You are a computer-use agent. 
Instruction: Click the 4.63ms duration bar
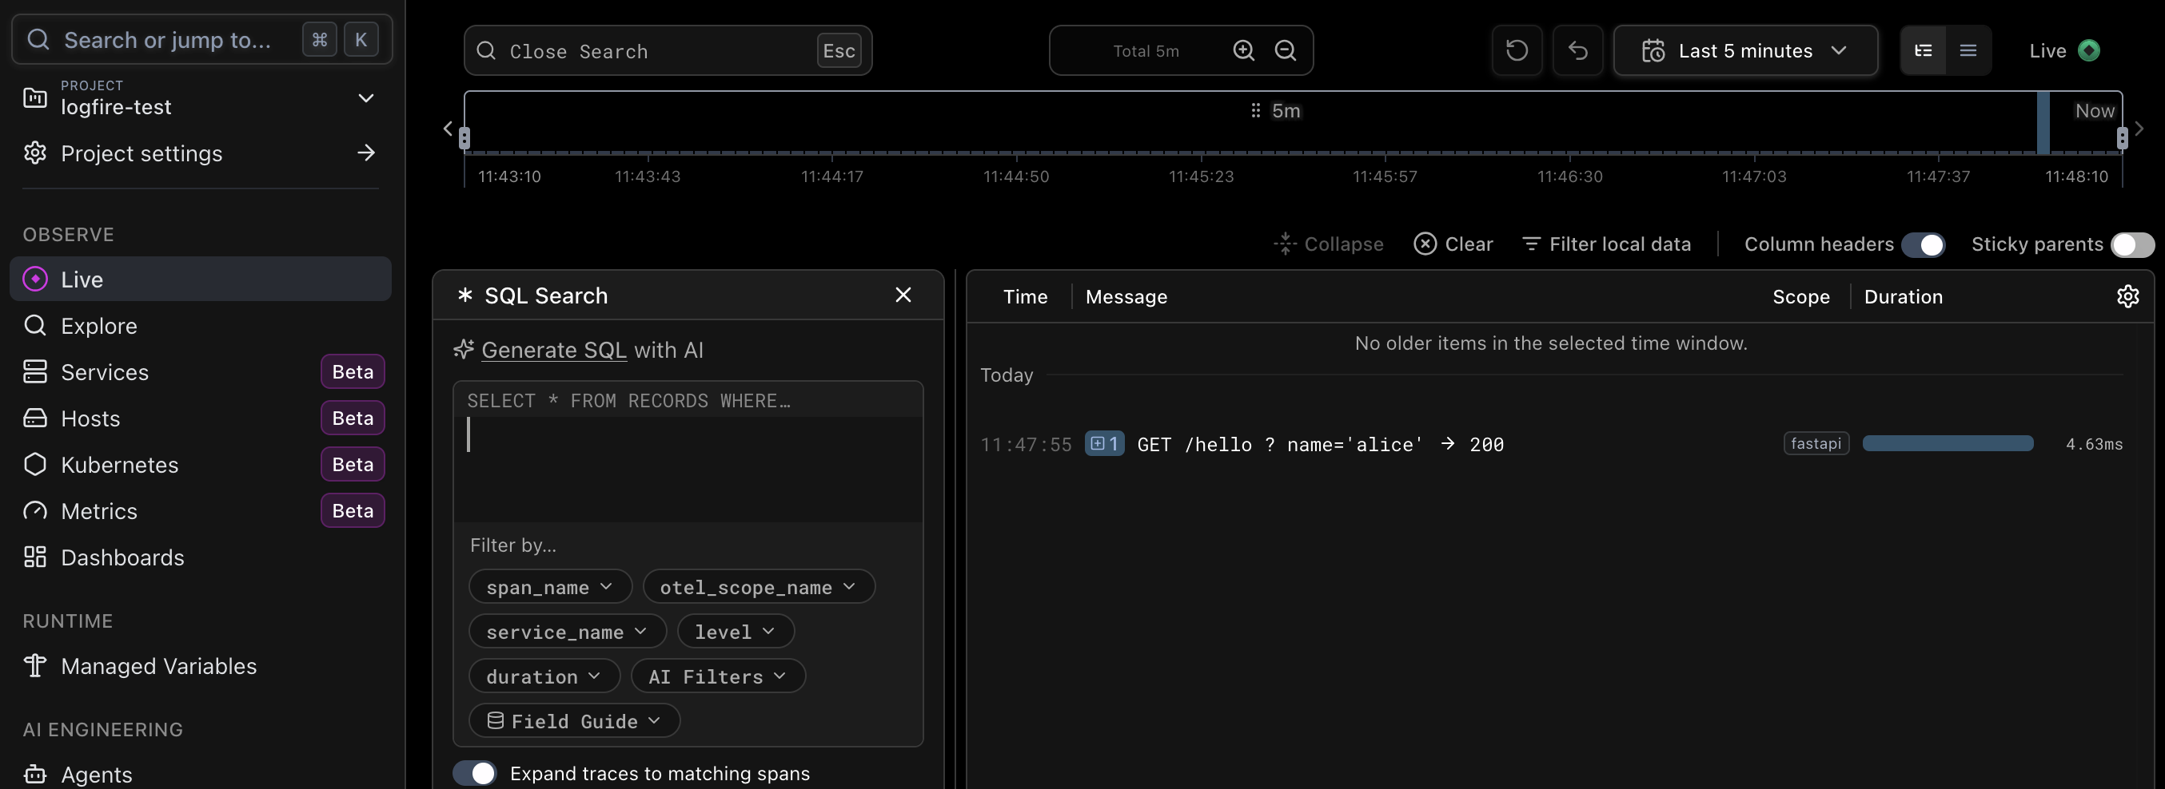[1948, 443]
